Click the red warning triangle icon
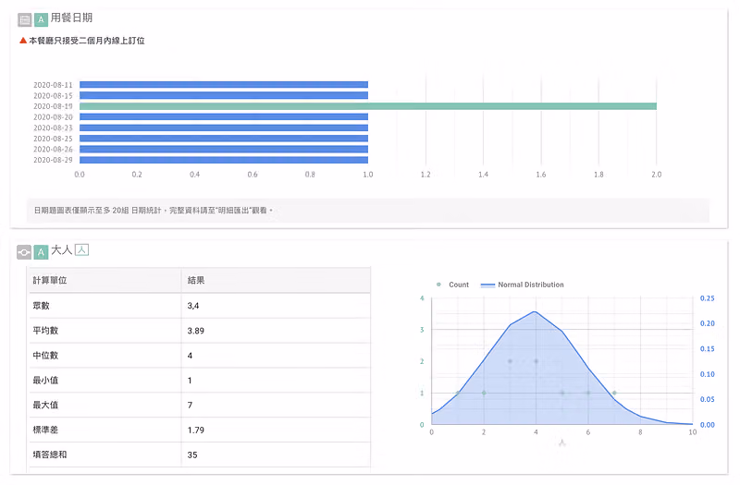The width and height of the screenshot is (740, 485). (22, 41)
